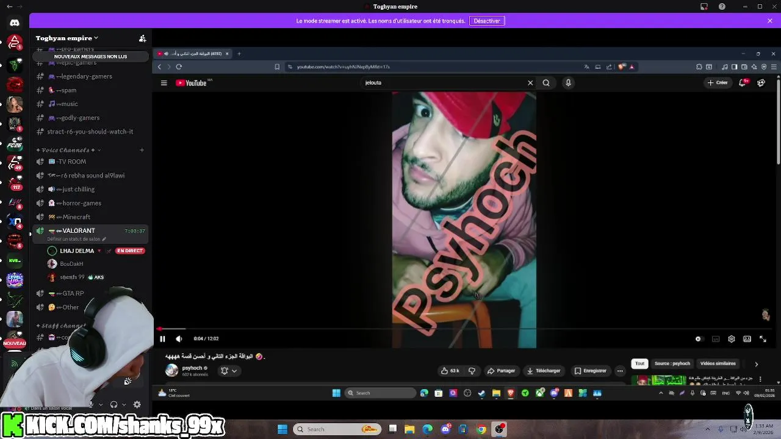
Task: Dislike the psyhoch video
Action: [472, 371]
